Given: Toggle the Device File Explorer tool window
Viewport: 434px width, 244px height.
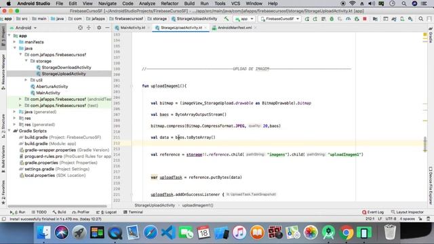Looking at the screenshot, I should pyautogui.click(x=431, y=185).
